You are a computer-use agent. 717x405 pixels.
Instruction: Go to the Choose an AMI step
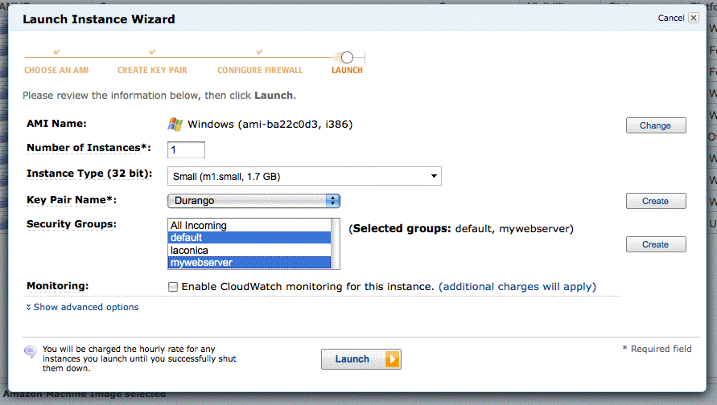(x=56, y=70)
